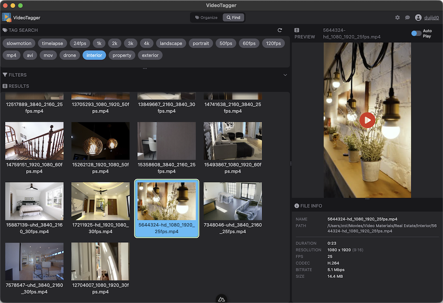The image size is (443, 303).
Task: Click the triangle control at bottom center
Action: [x=221, y=298]
